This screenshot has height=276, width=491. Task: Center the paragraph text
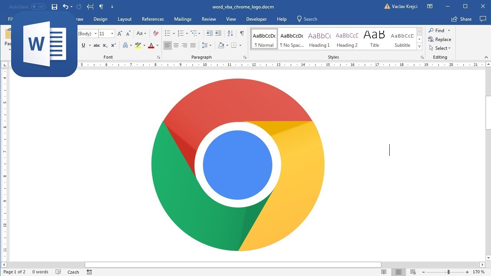(x=176, y=45)
